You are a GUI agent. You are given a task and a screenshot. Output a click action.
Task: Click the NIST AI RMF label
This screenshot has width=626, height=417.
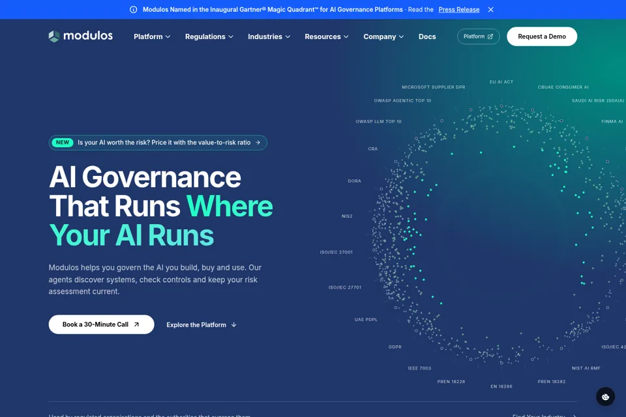586,368
